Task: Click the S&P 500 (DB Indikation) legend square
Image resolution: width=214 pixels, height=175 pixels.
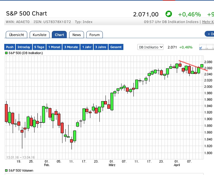Action: 6,53
